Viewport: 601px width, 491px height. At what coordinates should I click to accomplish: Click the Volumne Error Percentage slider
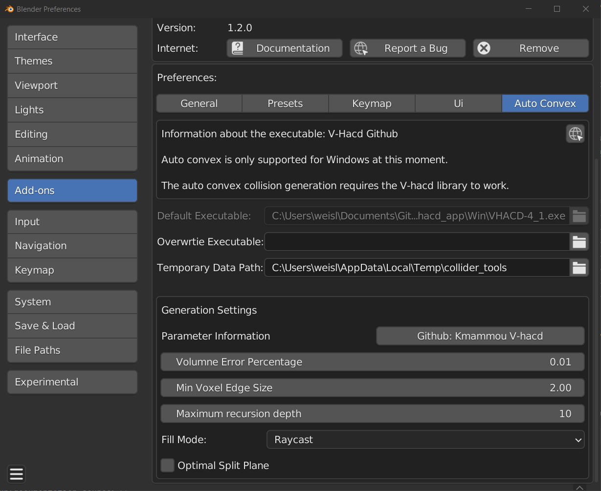[x=372, y=362]
